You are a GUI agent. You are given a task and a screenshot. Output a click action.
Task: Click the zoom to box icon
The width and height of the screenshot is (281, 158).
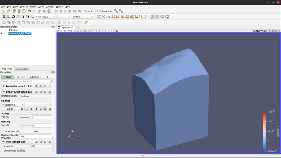pos(108,17)
